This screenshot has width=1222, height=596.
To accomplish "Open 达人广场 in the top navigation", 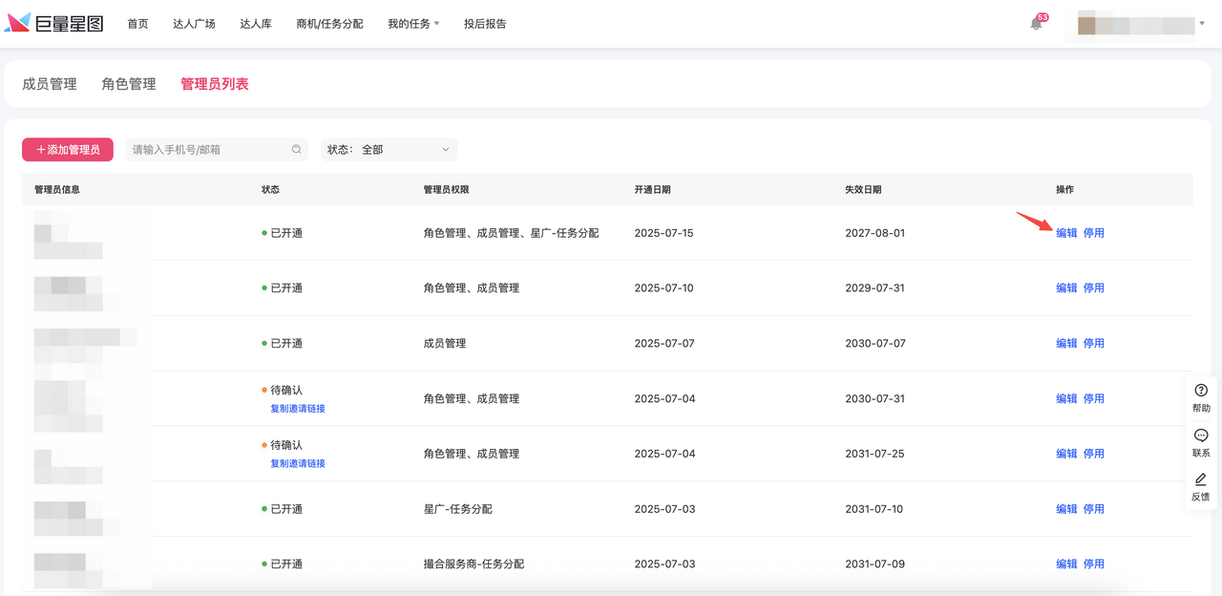I will pos(194,24).
